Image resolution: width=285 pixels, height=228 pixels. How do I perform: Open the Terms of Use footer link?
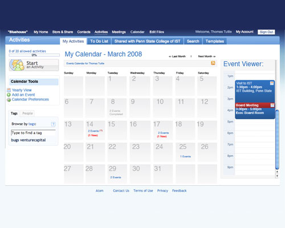click(x=143, y=190)
